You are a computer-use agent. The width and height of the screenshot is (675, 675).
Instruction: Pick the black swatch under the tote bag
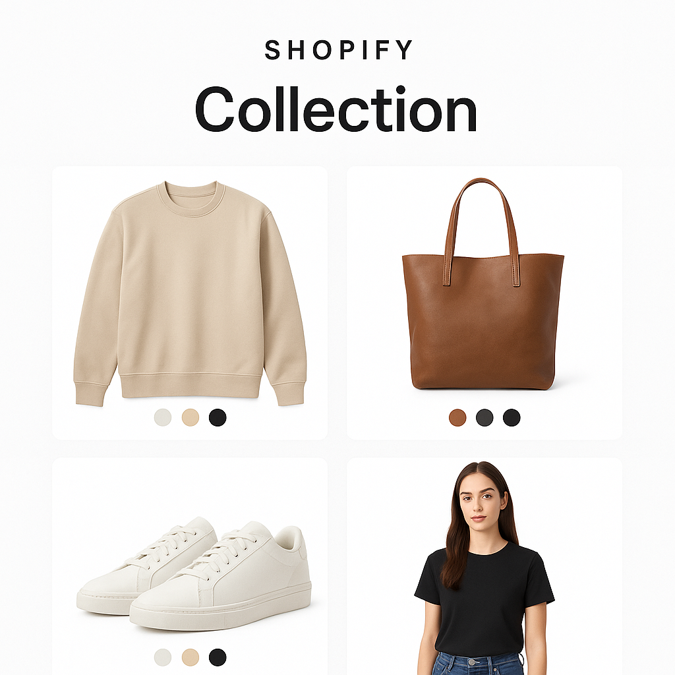tap(512, 417)
